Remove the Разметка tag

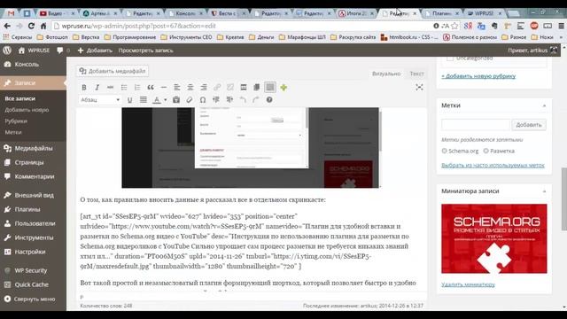coord(485,151)
